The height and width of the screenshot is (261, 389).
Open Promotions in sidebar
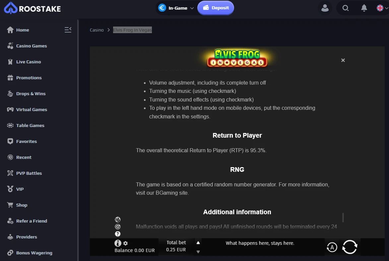29,78
